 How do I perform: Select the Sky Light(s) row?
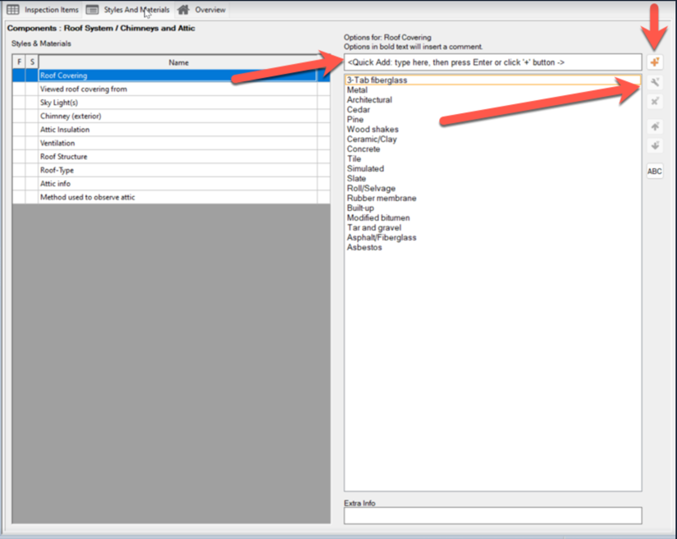coord(177,103)
